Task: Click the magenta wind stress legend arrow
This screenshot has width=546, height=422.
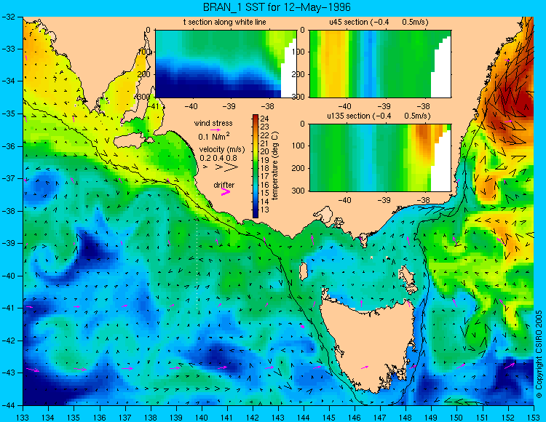Action: point(217,130)
